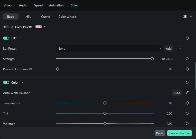Image resolution: width=196 pixels, height=139 pixels.
Task: Collapse the LUT section arrow
Action: pos(21,38)
